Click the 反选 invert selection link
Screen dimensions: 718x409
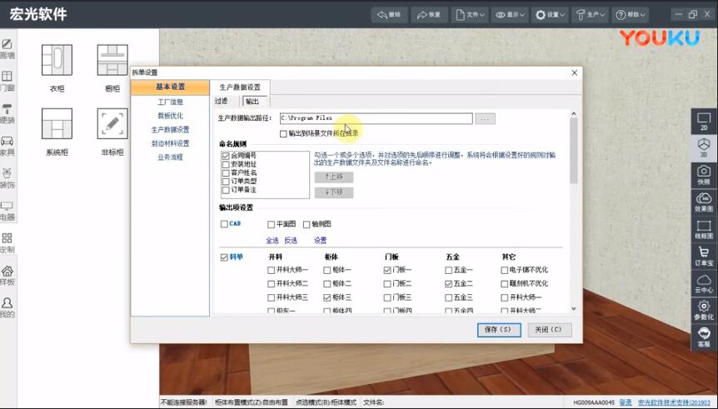click(x=291, y=241)
